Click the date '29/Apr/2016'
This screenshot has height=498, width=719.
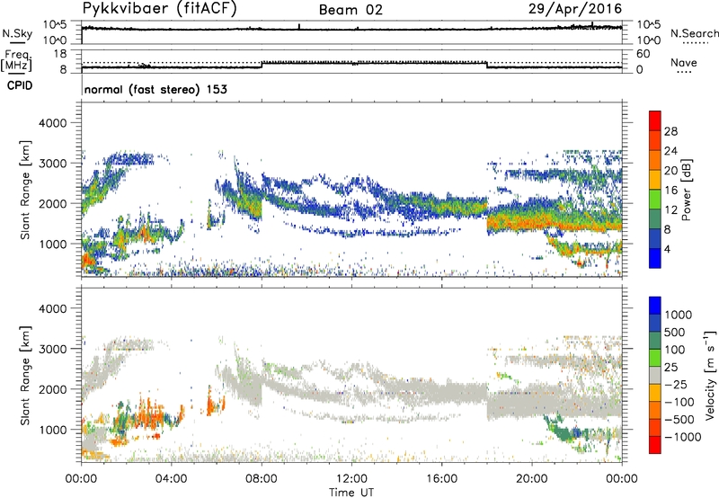pyautogui.click(x=575, y=9)
